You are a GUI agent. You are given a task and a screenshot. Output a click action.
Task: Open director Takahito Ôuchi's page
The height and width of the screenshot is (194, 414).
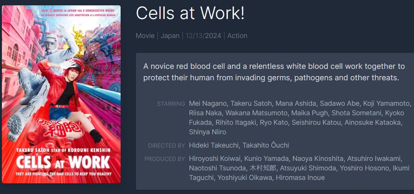(x=266, y=145)
